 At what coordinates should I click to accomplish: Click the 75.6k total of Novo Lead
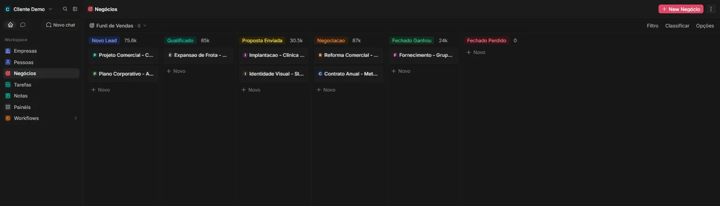click(x=130, y=40)
